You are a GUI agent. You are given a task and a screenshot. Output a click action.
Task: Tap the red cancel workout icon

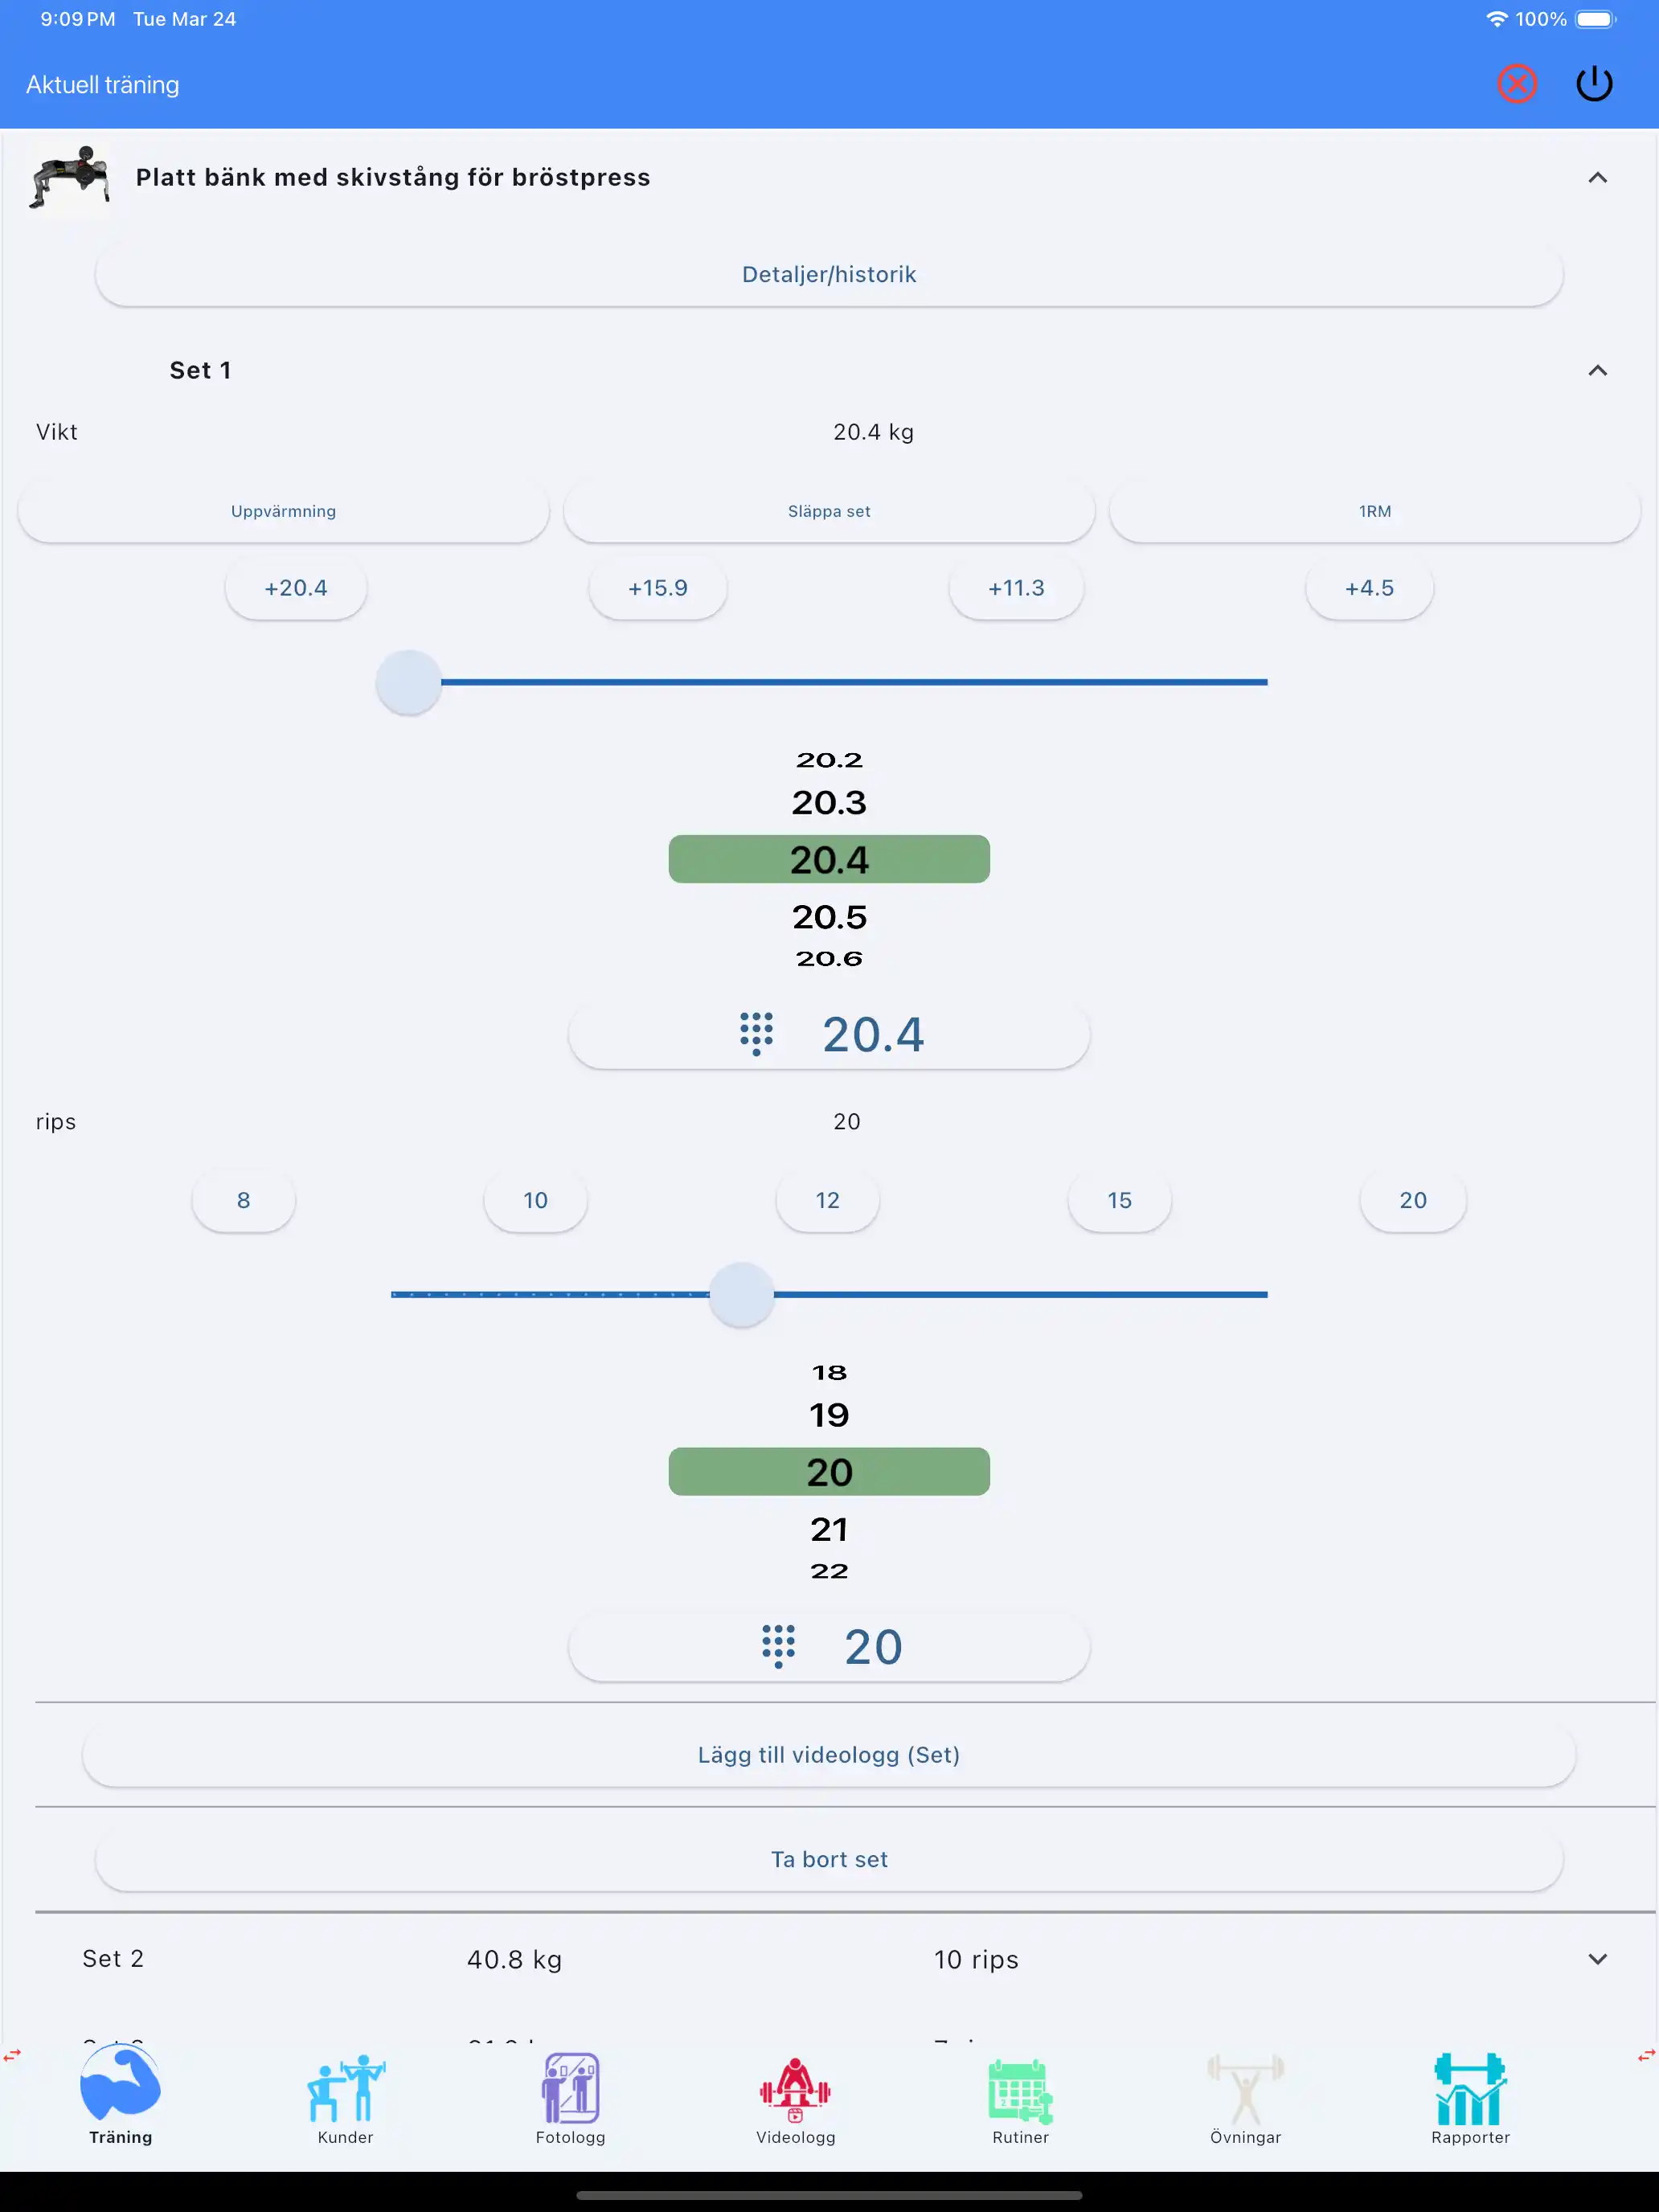[1516, 84]
